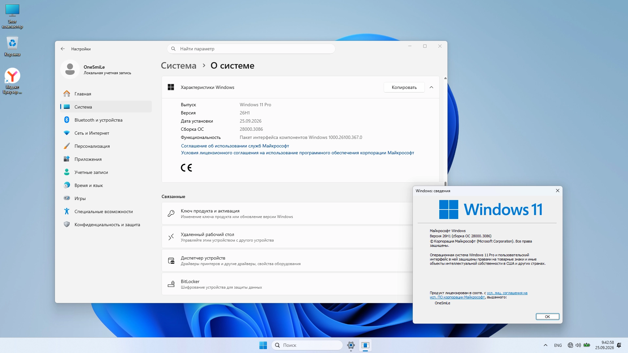Image resolution: width=628 pixels, height=353 pixels.
Task: Open Bluetooth и устройства settings section
Action: [x=106, y=120]
